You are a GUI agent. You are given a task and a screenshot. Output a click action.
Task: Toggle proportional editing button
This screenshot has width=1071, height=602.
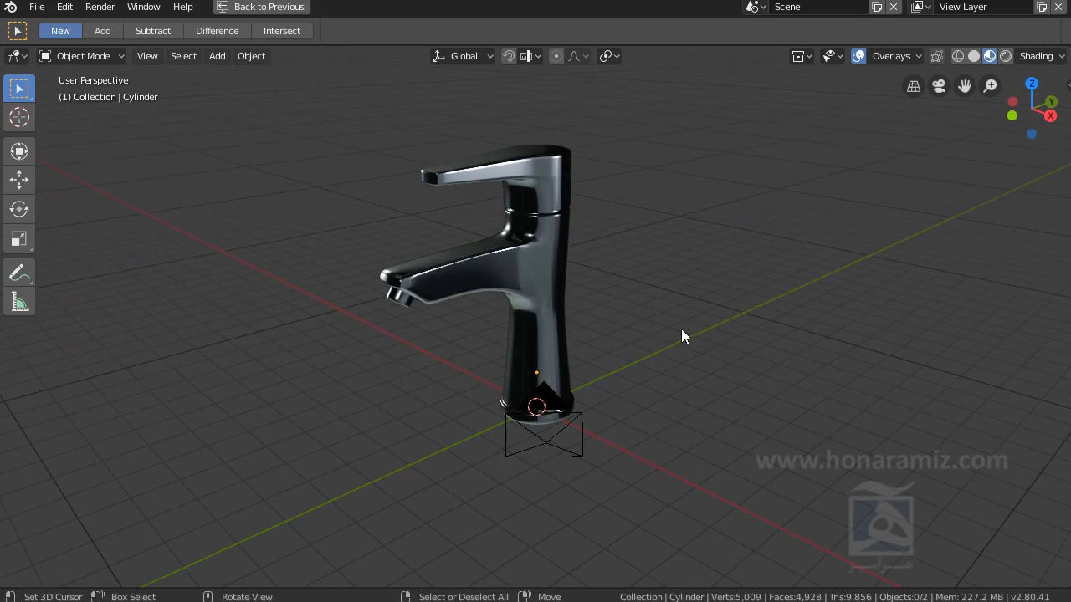556,56
